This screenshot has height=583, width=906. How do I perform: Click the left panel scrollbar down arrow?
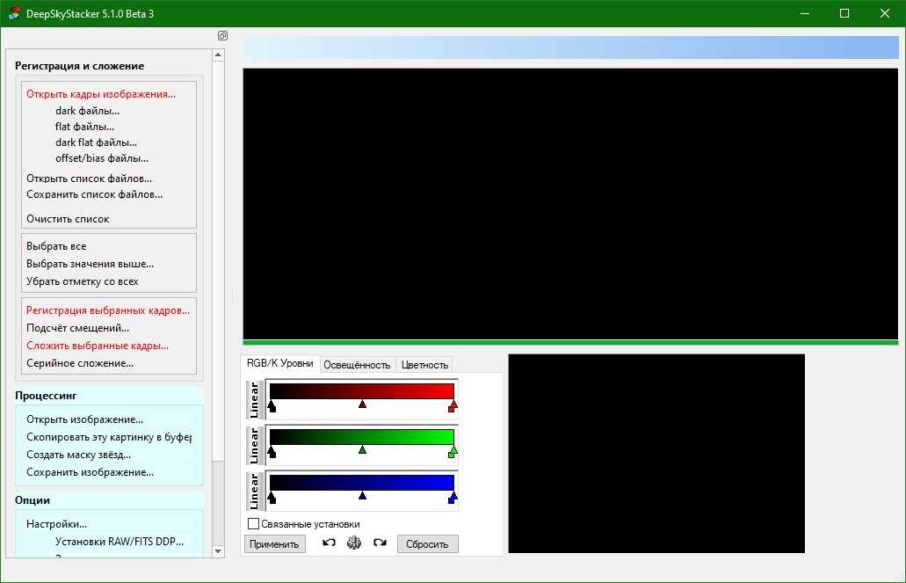218,551
